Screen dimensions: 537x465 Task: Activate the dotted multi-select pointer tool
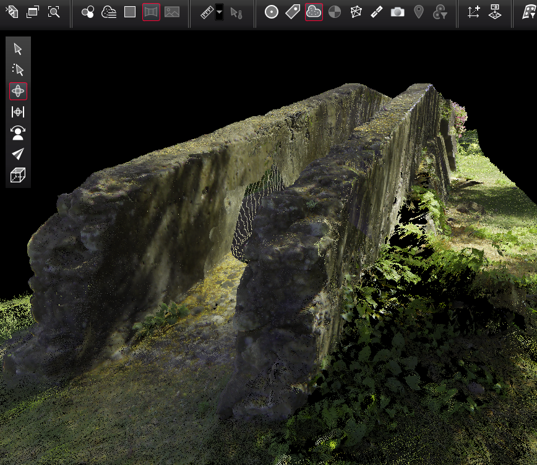(18, 70)
